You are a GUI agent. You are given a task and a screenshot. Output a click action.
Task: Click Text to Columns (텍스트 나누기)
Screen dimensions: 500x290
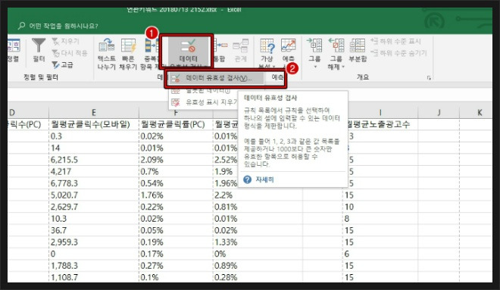tap(106, 54)
